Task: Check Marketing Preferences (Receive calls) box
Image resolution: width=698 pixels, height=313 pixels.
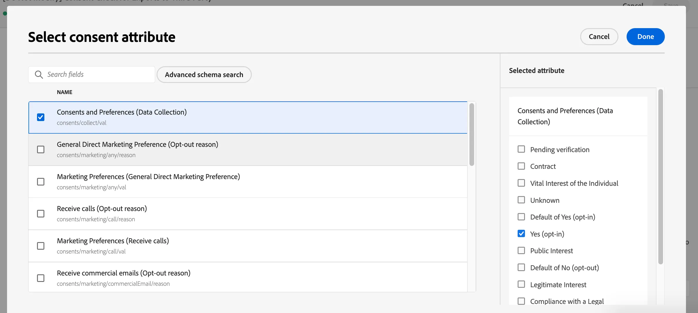Action: point(41,246)
